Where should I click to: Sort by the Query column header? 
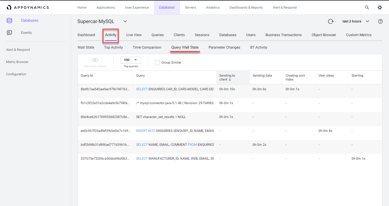[175, 77]
